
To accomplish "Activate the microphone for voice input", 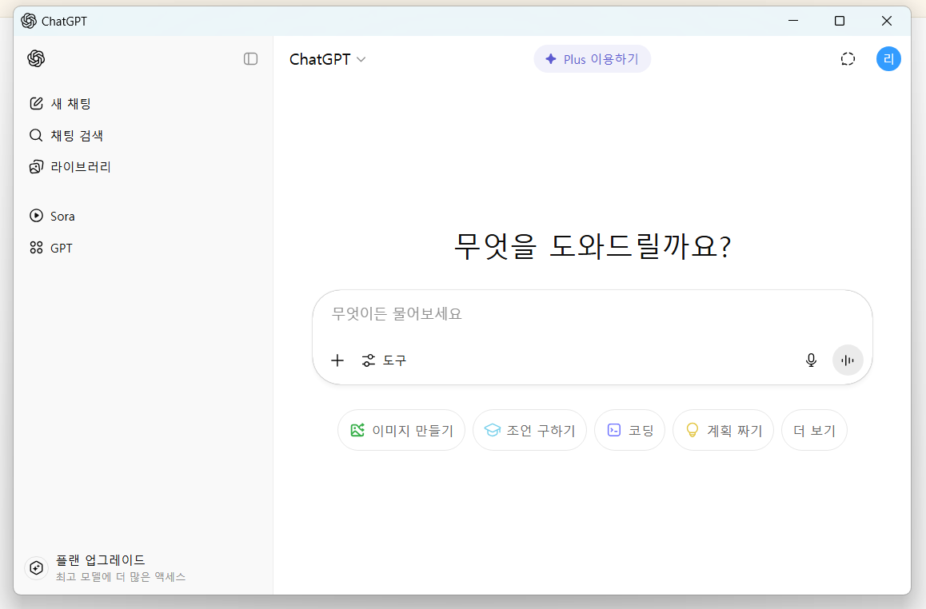I will coord(811,360).
